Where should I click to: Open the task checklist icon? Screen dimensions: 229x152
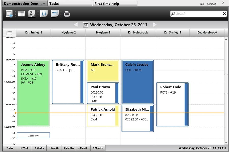tap(32, 14)
